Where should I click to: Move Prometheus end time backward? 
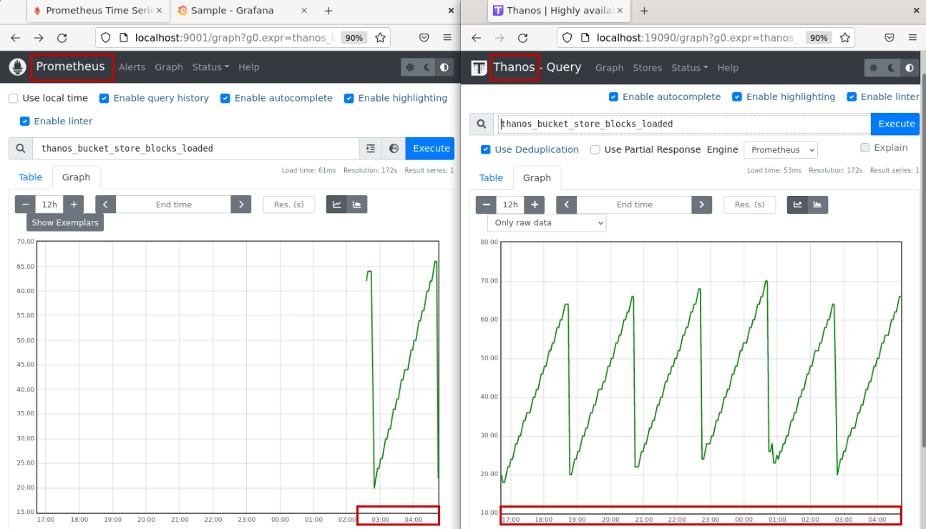(x=105, y=204)
